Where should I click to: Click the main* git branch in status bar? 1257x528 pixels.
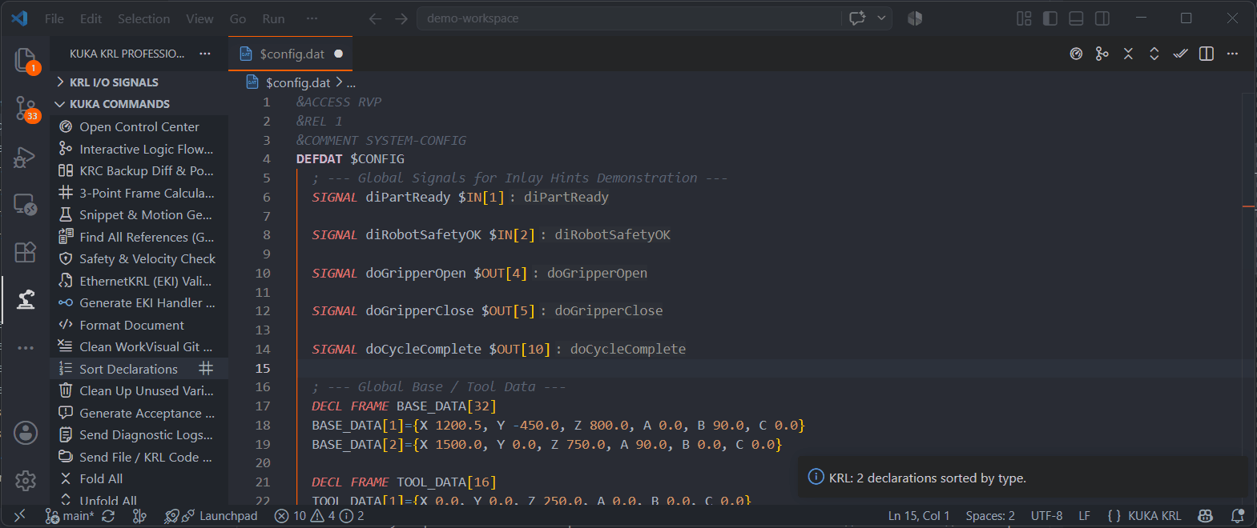70,516
